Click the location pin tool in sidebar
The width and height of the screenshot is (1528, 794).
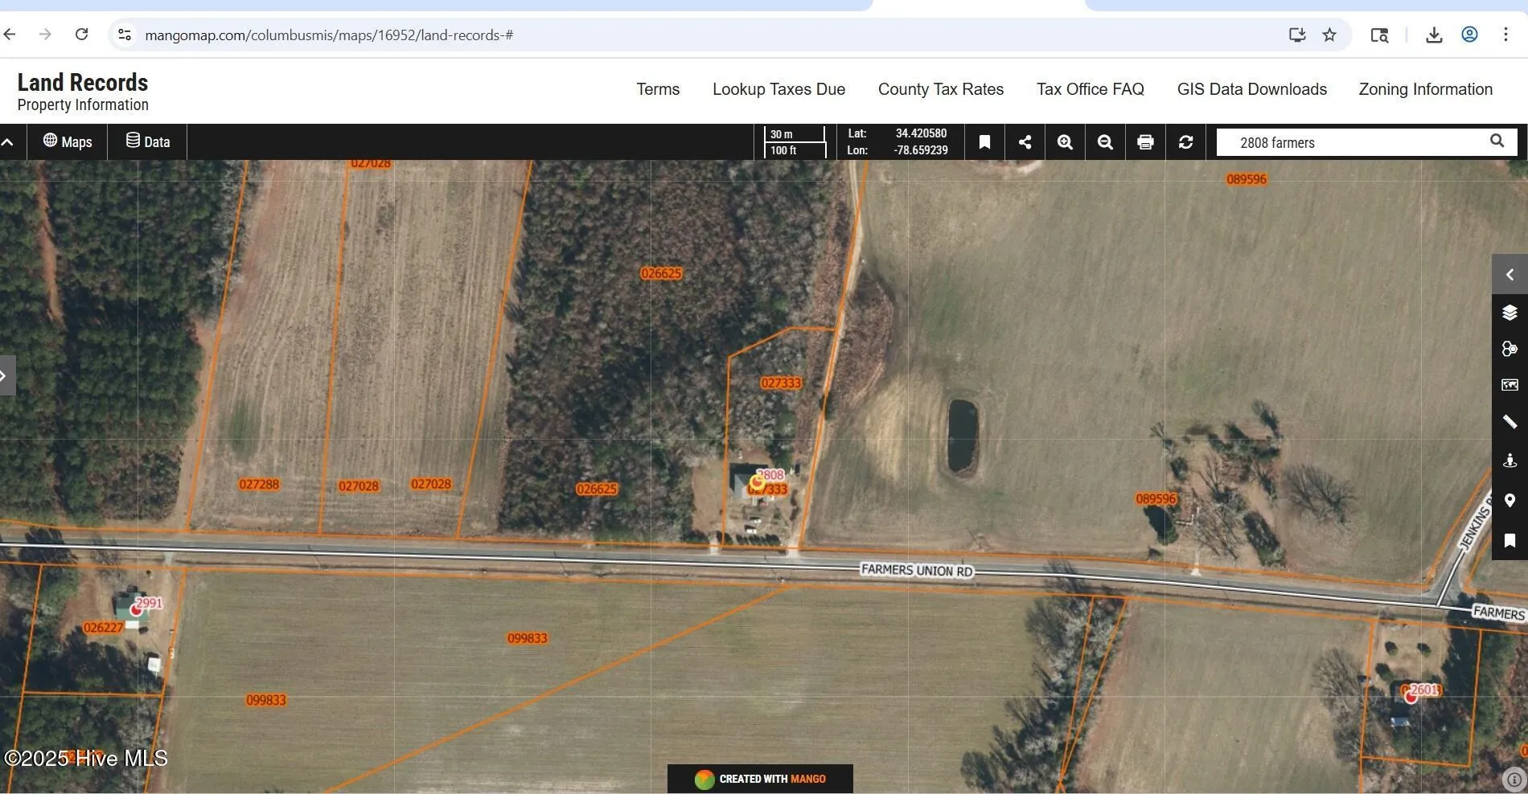point(1510,501)
